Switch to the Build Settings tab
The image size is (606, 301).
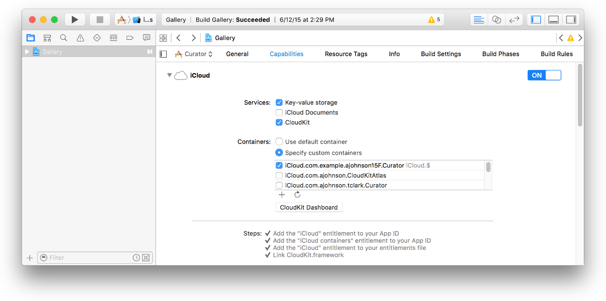pos(440,54)
